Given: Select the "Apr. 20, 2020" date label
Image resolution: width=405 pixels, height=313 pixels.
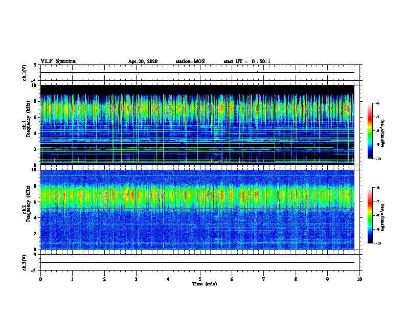Looking at the screenshot, I should (143, 61).
